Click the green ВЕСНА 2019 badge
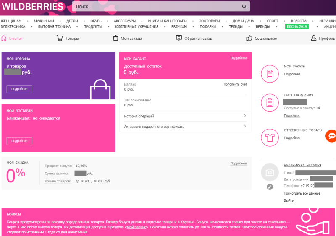 297,26
